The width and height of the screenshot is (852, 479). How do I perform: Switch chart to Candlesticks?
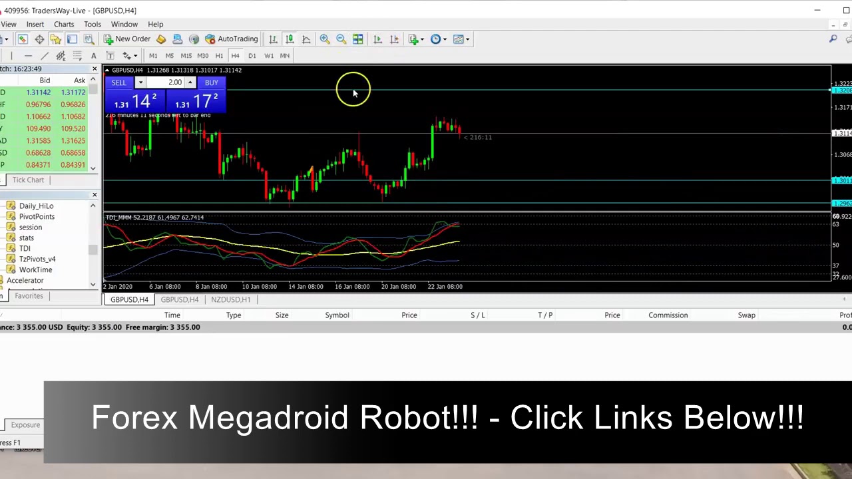point(290,39)
